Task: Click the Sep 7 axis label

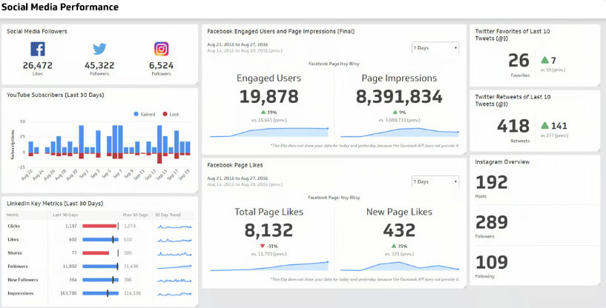Action: 116,175
